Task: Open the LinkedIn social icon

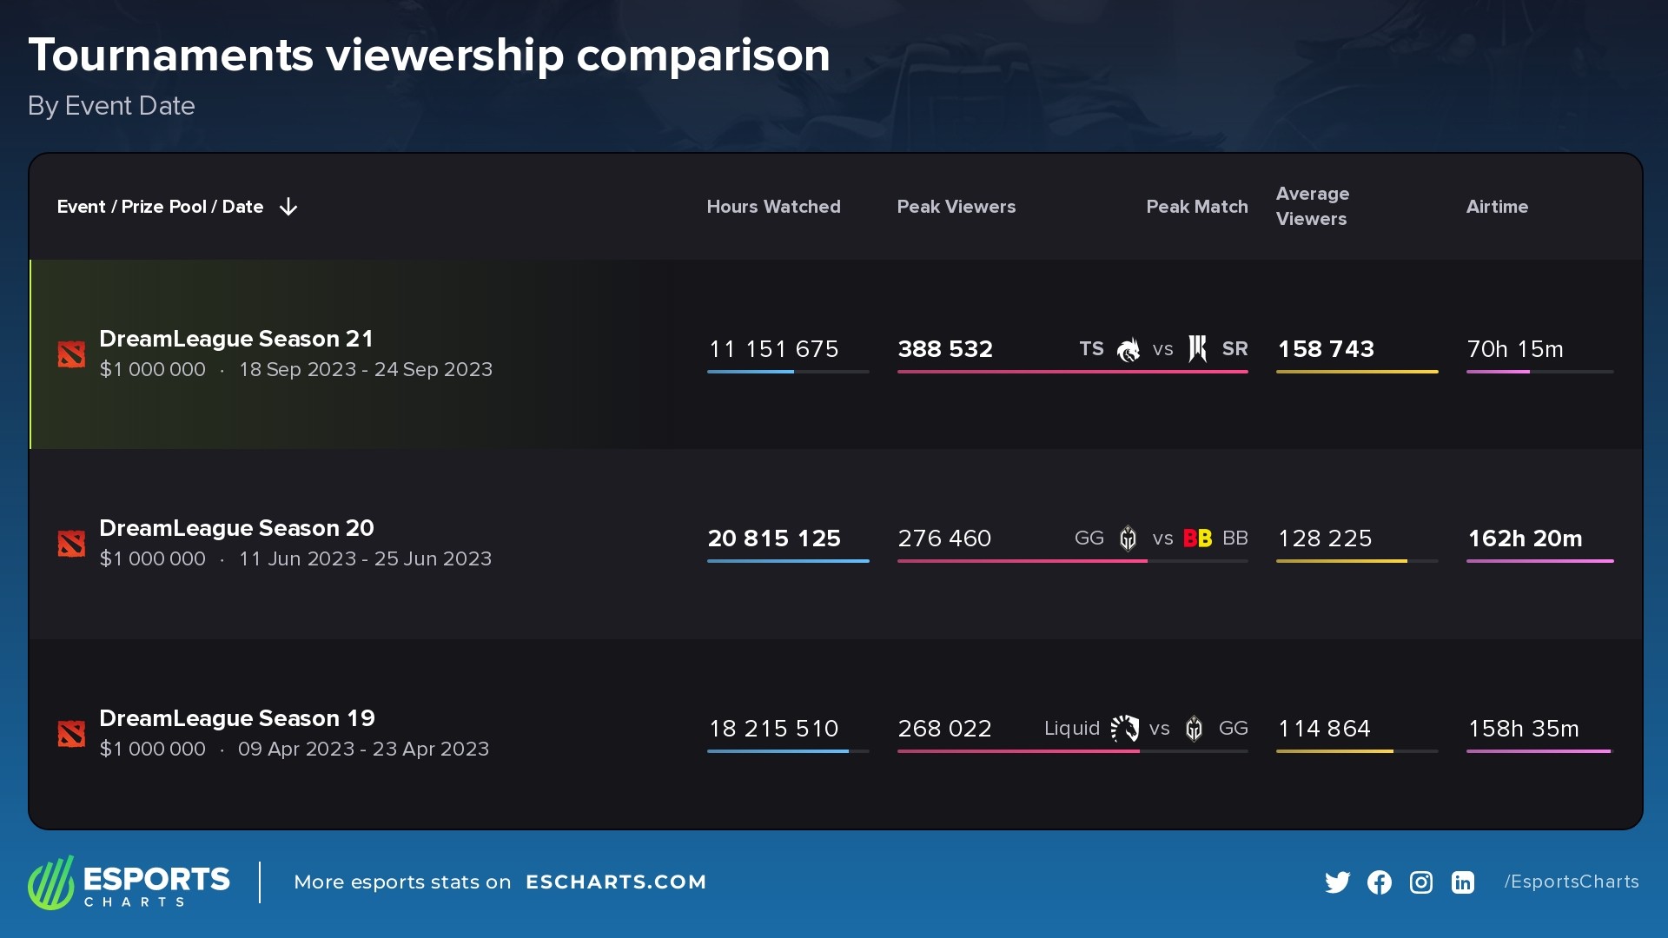Action: point(1462,882)
